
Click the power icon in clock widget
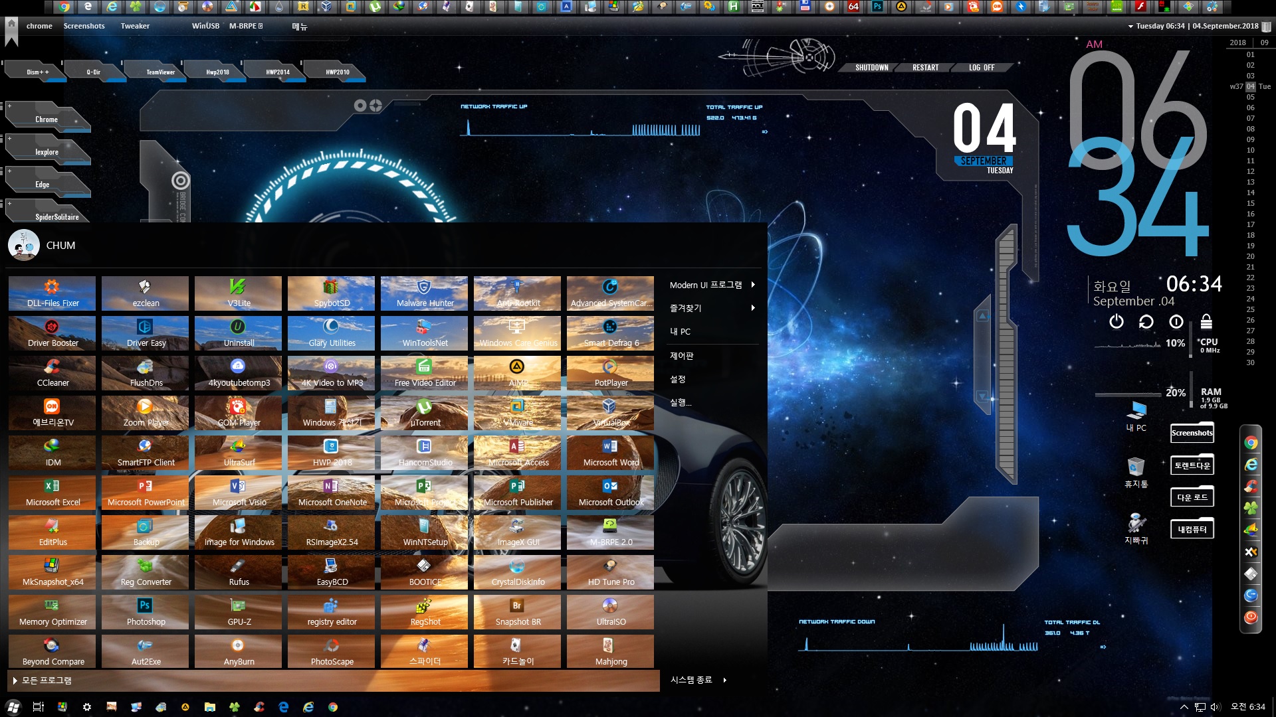pyautogui.click(x=1116, y=322)
